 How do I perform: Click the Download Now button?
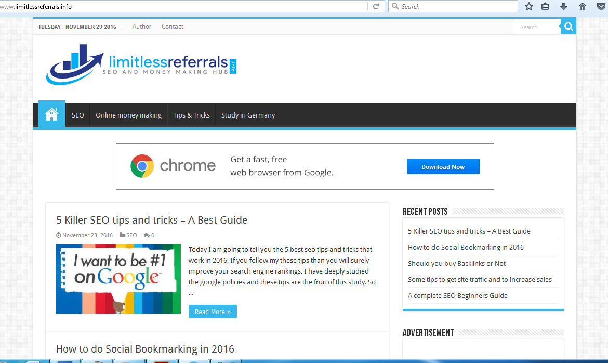coord(443,166)
